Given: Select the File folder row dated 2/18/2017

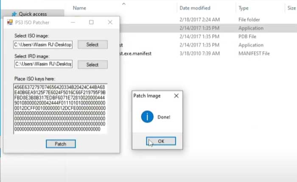Looking at the screenshot, I should click(208, 19).
